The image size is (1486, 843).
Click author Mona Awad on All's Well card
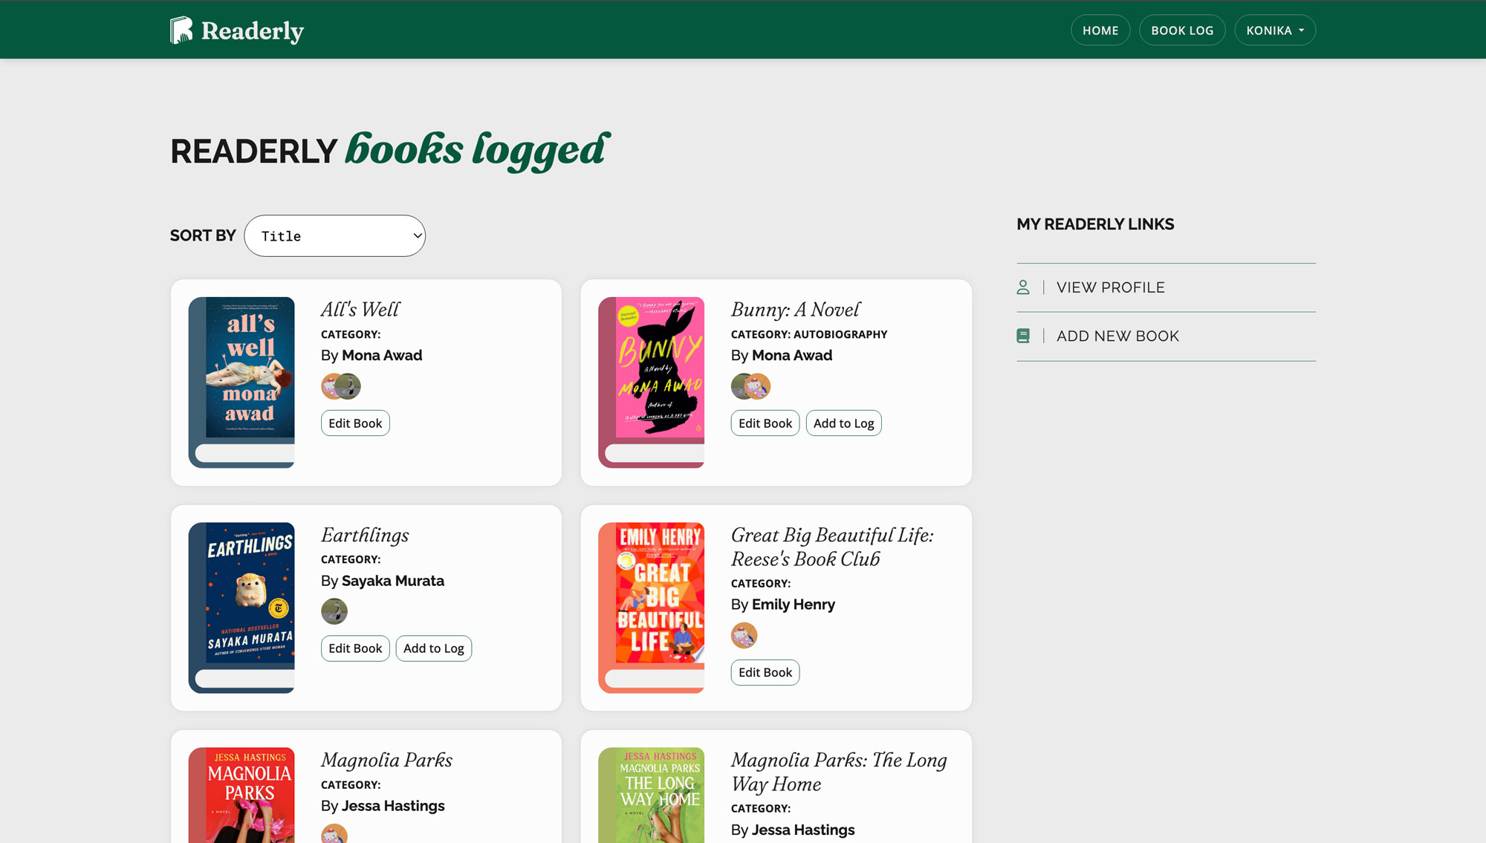click(382, 356)
